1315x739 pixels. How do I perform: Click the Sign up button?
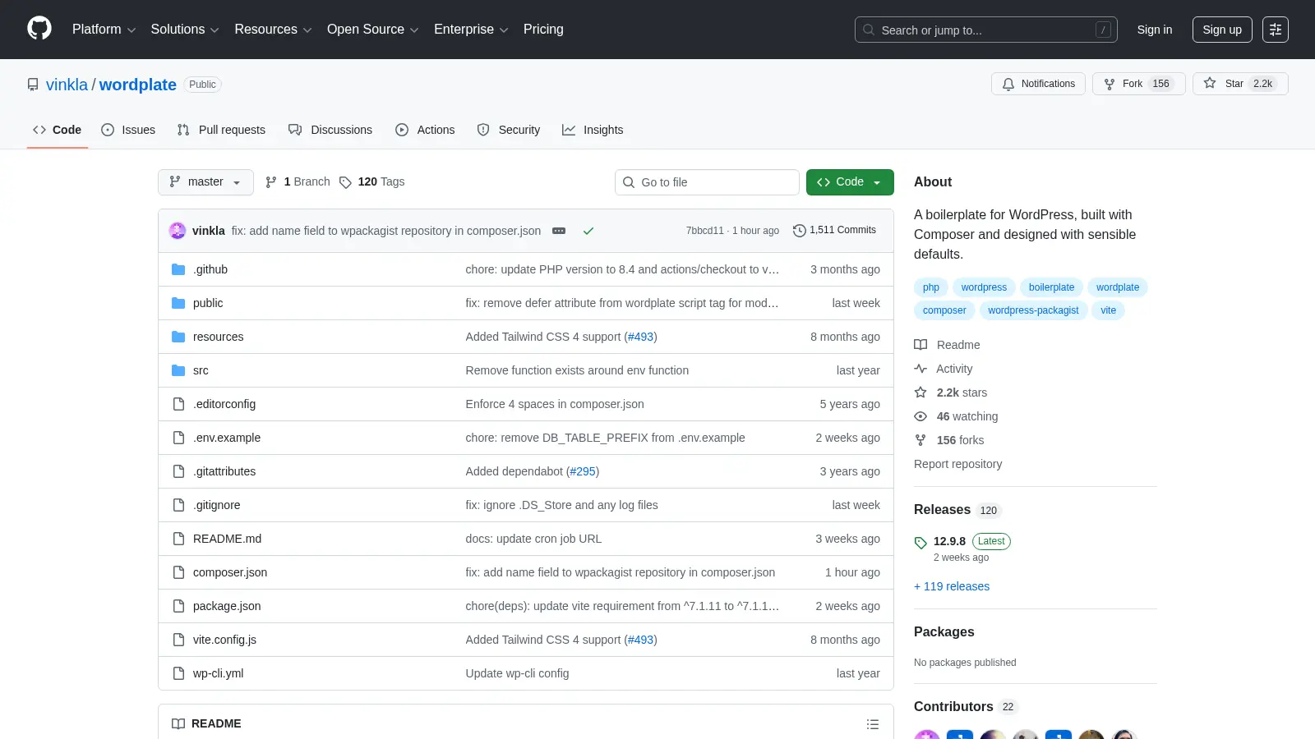[x=1222, y=30]
